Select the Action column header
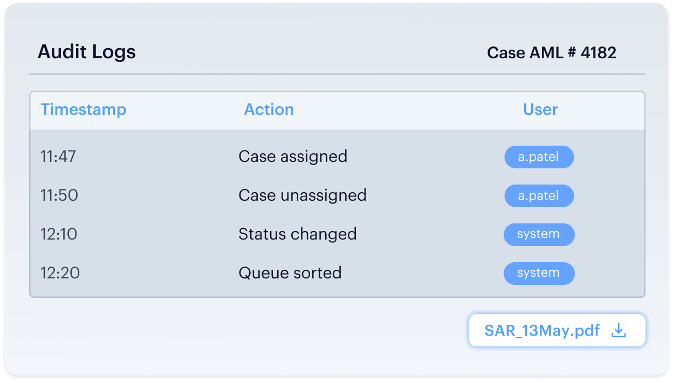The image size is (673, 382). [x=269, y=110]
